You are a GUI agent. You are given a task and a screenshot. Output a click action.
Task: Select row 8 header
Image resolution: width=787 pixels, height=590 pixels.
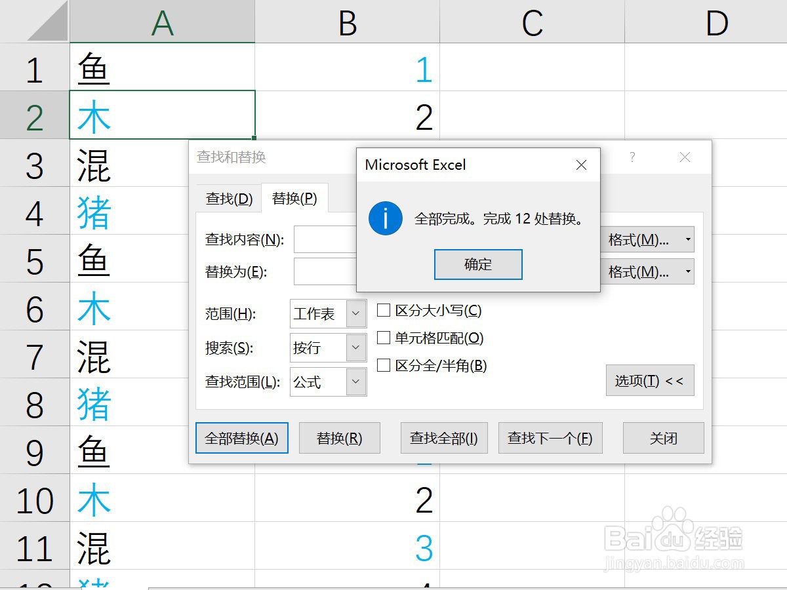coord(34,403)
